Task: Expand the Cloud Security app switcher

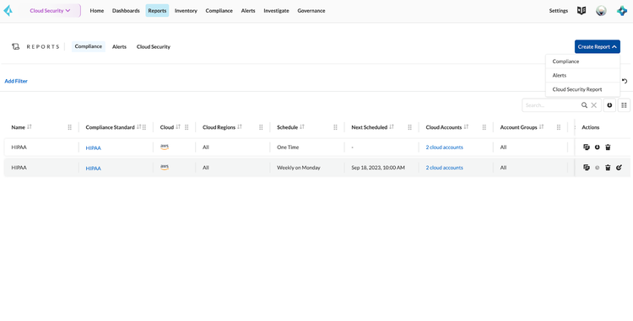Action: [50, 11]
